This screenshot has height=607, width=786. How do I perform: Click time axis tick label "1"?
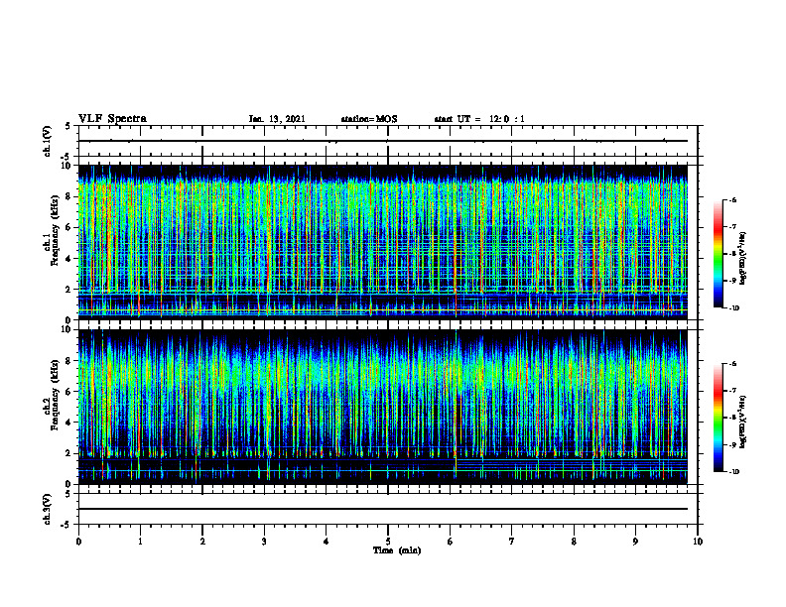pyautogui.click(x=140, y=542)
